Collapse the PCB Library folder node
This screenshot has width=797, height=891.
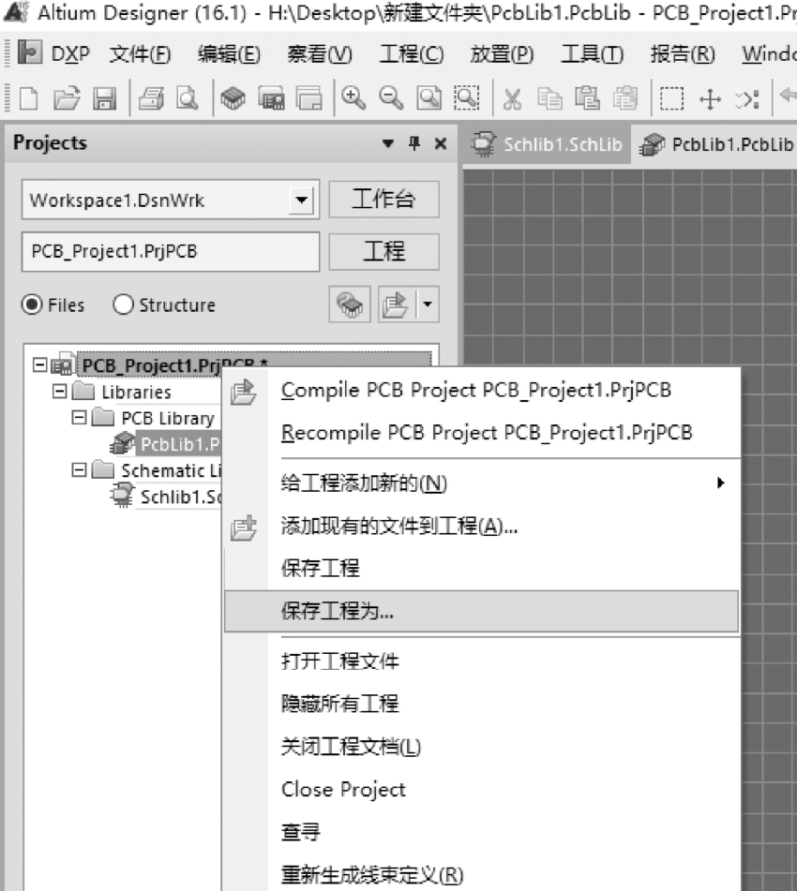pyautogui.click(x=79, y=418)
